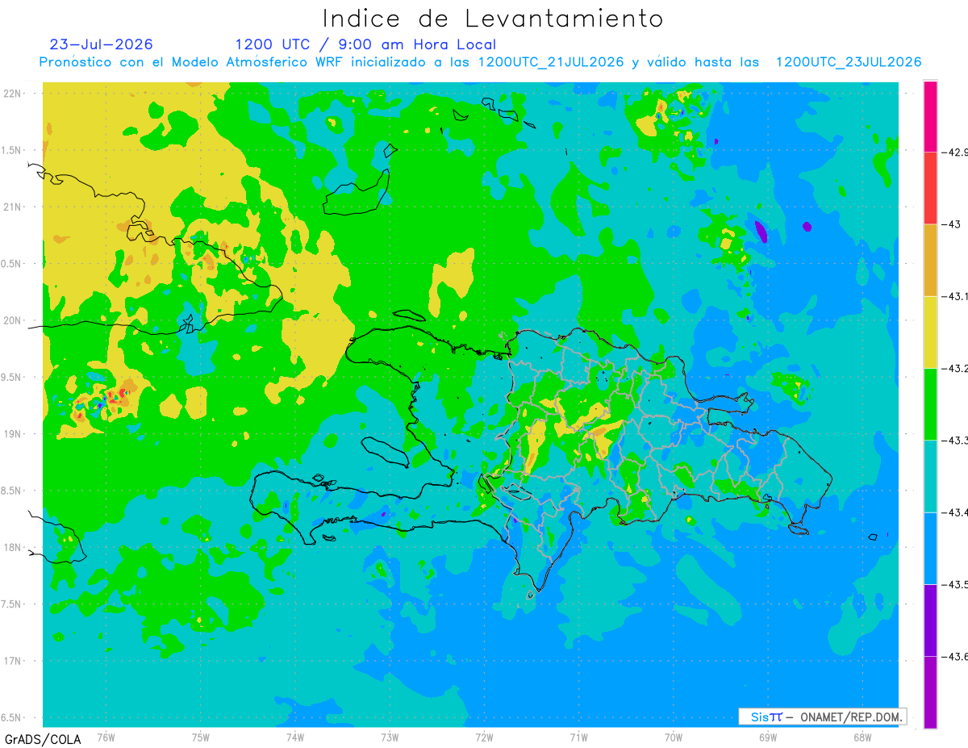968x748 pixels.
Task: Select the '70W' longitude axis label
Action: (673, 737)
